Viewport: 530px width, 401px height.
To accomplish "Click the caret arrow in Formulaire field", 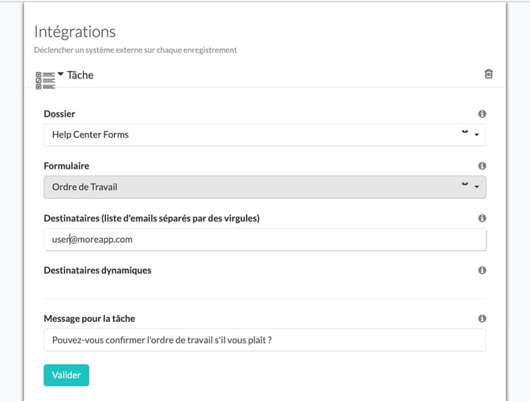I will 476,187.
